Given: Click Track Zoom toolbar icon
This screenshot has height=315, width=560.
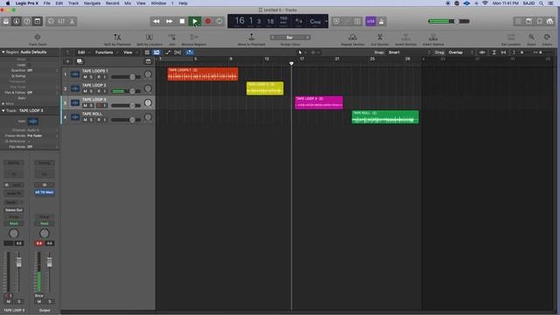Looking at the screenshot, I should pos(38,38).
